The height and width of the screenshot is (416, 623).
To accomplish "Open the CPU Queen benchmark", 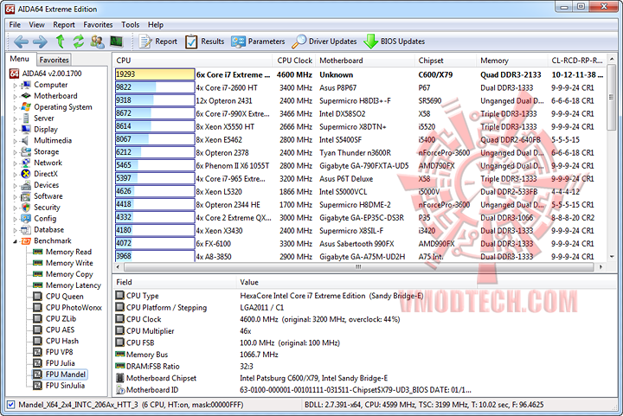I will tap(64, 296).
